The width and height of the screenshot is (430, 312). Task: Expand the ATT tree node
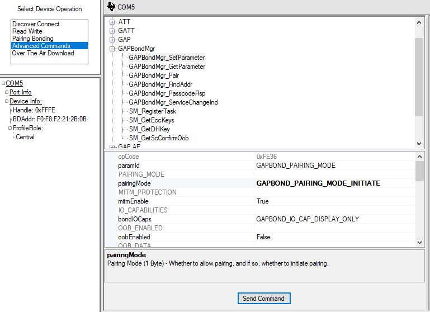112,22
